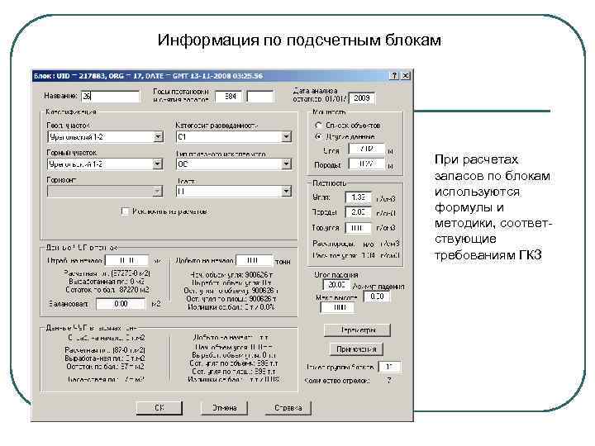Image resolution: width=595 pixels, height=446 pixels.
Task: Select the first year field showing 384
Action: [x=228, y=97]
